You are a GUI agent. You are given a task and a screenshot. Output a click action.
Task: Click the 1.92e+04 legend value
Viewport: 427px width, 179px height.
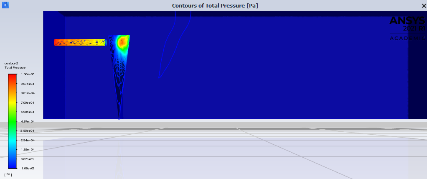[28, 149]
